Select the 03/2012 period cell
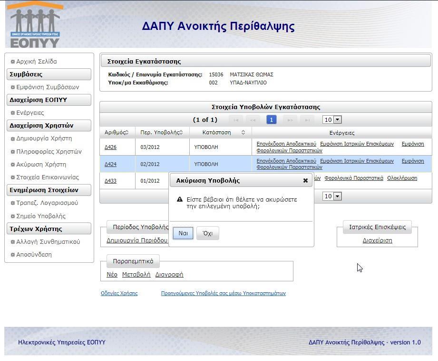This screenshot has height=361, width=438. (162, 147)
